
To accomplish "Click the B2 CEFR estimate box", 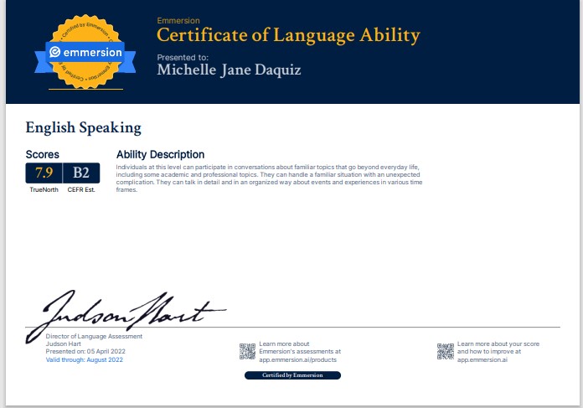I will (81, 173).
